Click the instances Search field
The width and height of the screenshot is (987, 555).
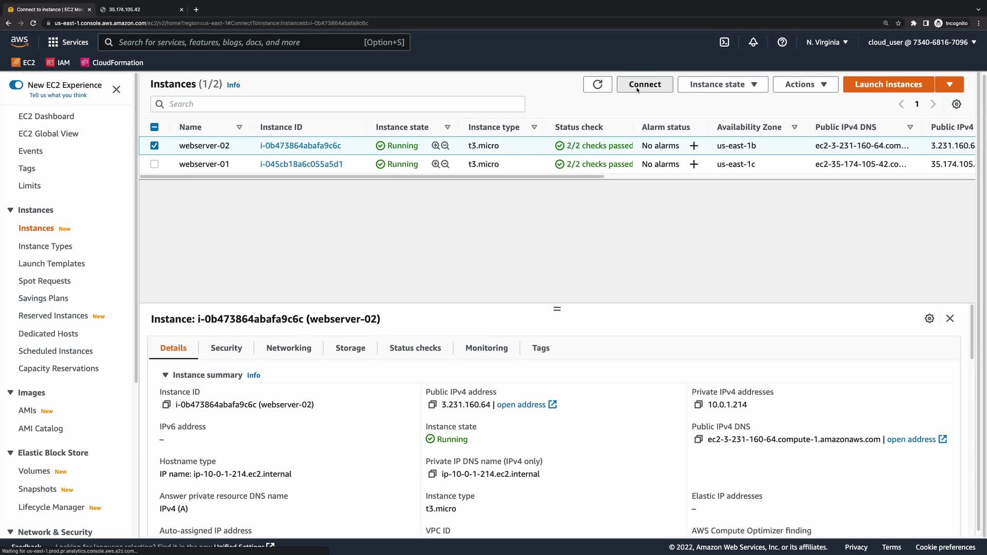pyautogui.click(x=337, y=104)
